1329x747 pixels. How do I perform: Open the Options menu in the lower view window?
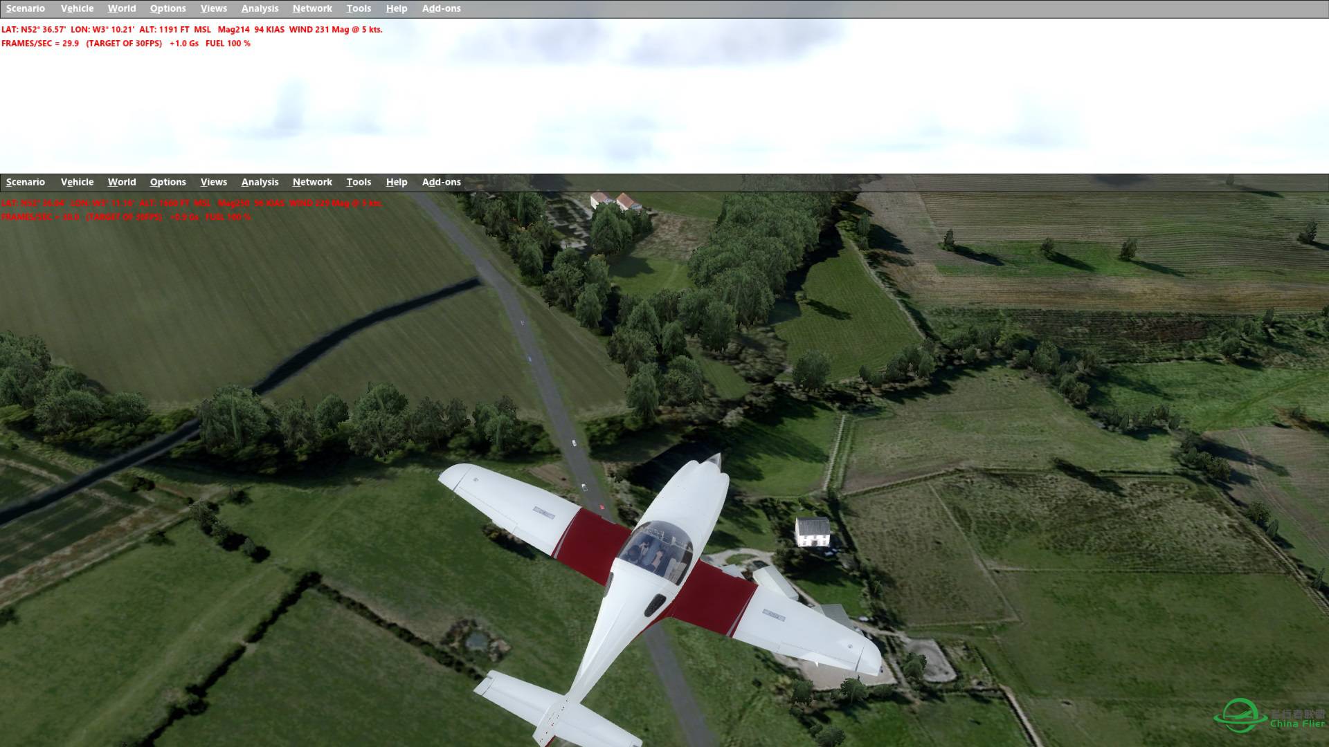point(168,182)
